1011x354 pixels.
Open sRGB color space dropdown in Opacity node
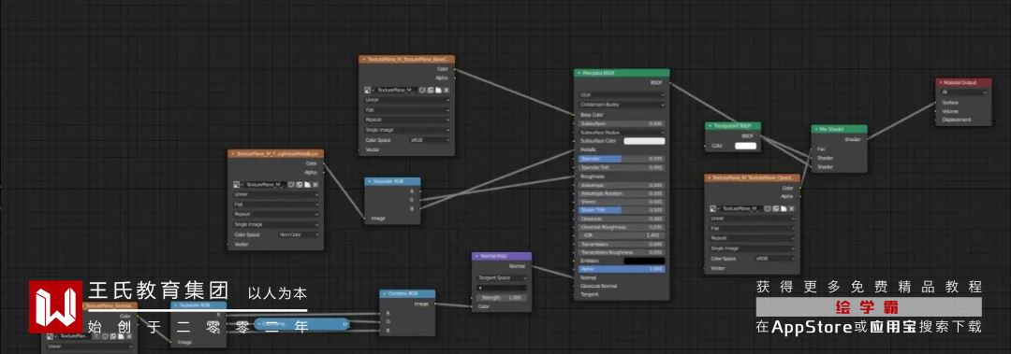coord(775,258)
